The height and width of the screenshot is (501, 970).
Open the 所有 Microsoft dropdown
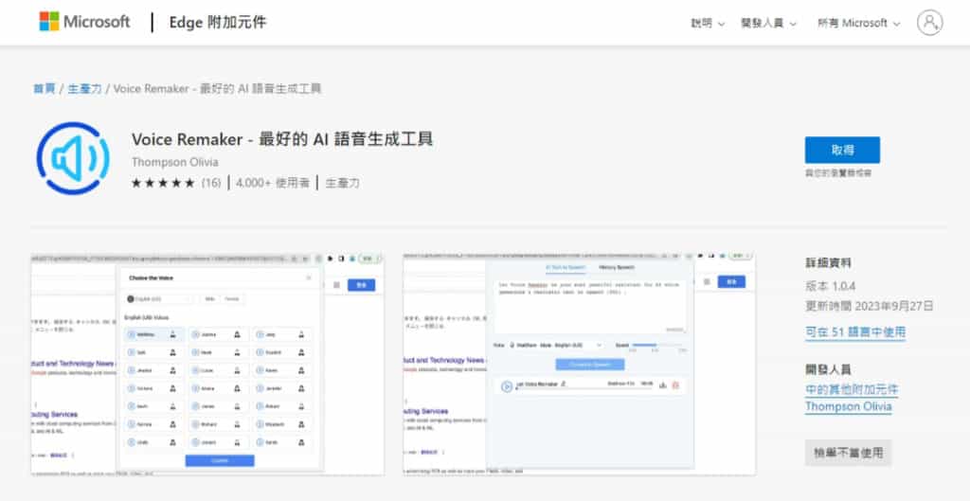[x=858, y=23]
